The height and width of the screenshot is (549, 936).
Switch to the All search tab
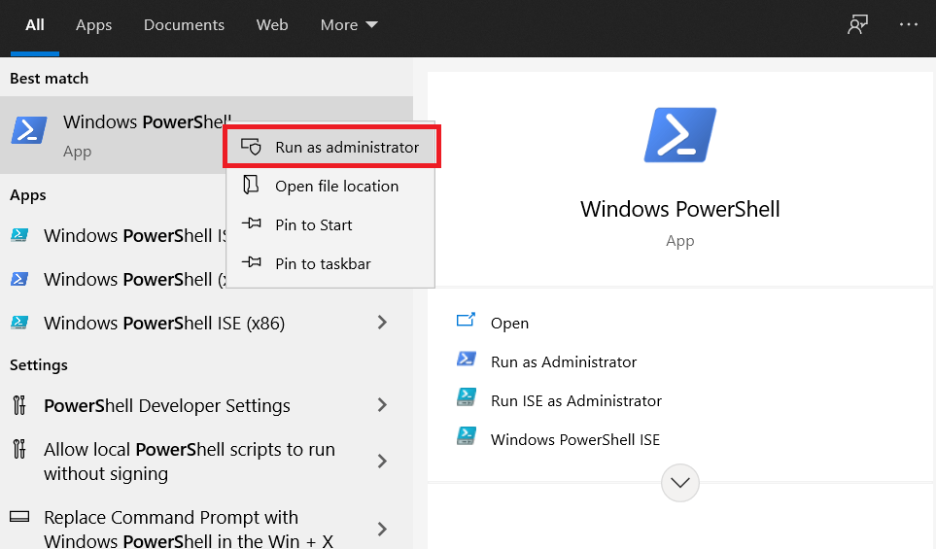pos(35,25)
